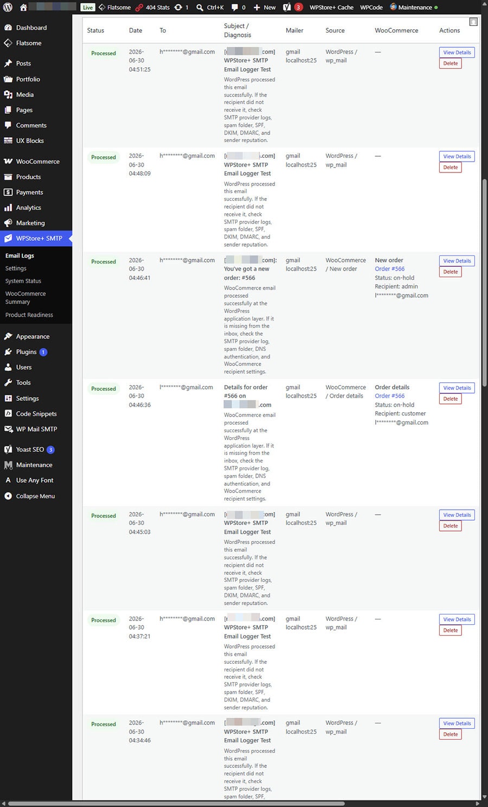488x807 pixels.
Task: Open WPStore+ Cache in admin bar
Action: click(331, 8)
